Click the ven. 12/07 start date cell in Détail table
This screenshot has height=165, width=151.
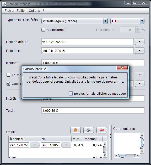tap(19, 145)
